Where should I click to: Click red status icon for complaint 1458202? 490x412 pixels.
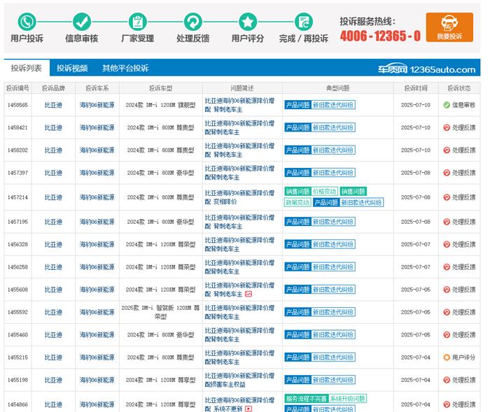point(447,150)
